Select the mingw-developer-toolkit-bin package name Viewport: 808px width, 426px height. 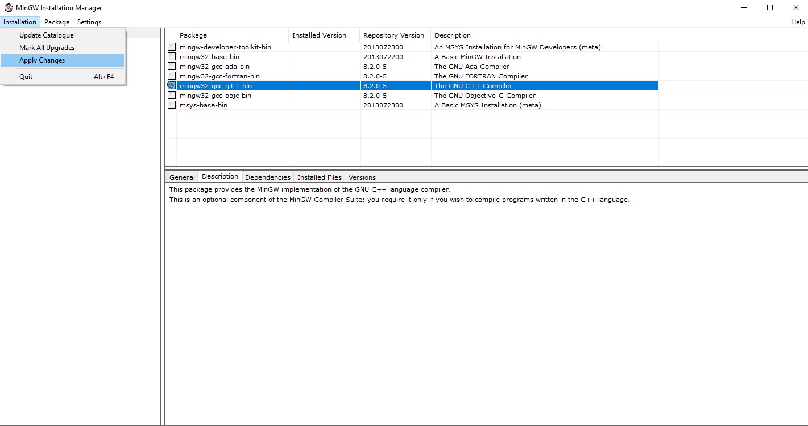(x=225, y=47)
